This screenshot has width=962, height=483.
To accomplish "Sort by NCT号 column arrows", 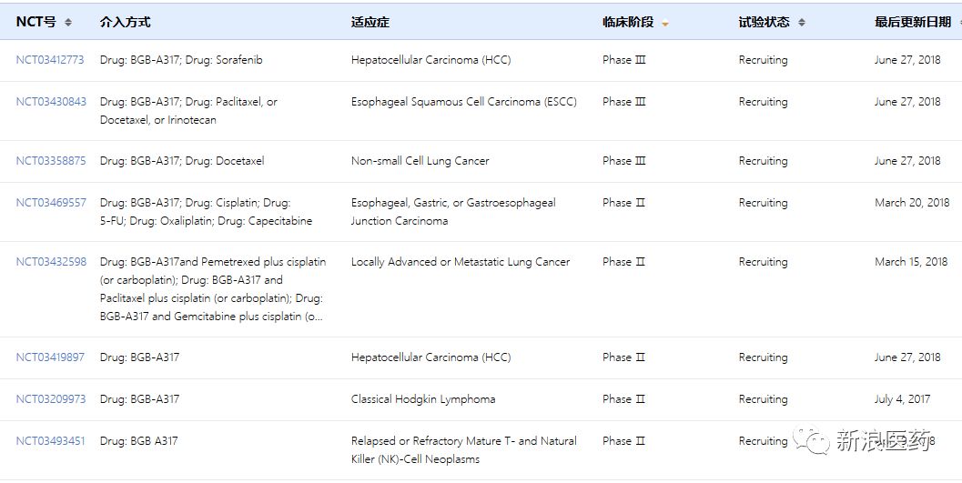I will click(x=68, y=22).
